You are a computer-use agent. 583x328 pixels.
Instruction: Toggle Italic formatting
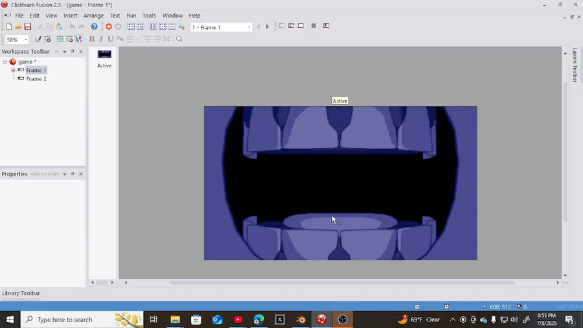(x=101, y=39)
